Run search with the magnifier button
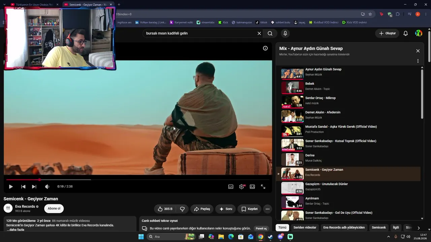Screen dimensions: 431x242 (x=270, y=33)
